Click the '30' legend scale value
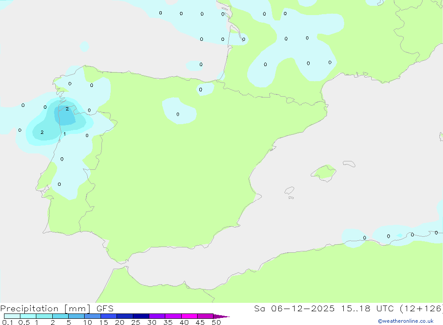 coord(152,322)
